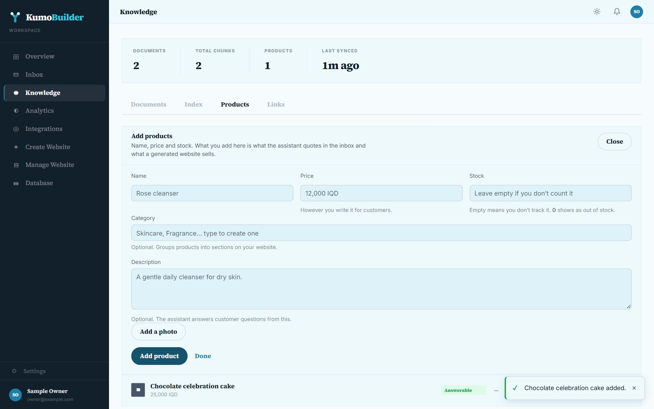Click owner@example.com in the sidebar
Image resolution: width=654 pixels, height=409 pixels.
tap(50, 399)
